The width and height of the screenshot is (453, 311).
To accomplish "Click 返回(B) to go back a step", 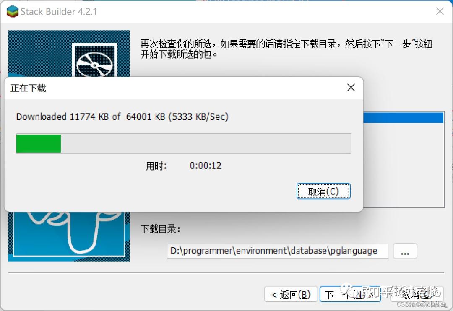I will (x=290, y=294).
